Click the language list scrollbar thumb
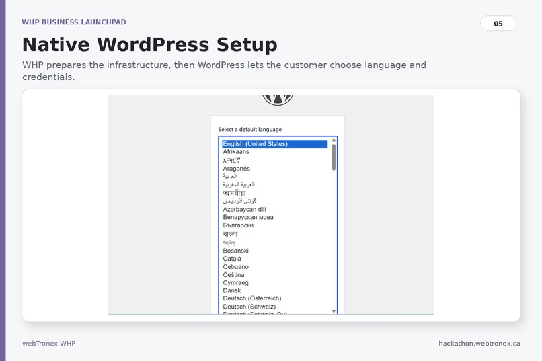The image size is (542, 361). coord(334,157)
